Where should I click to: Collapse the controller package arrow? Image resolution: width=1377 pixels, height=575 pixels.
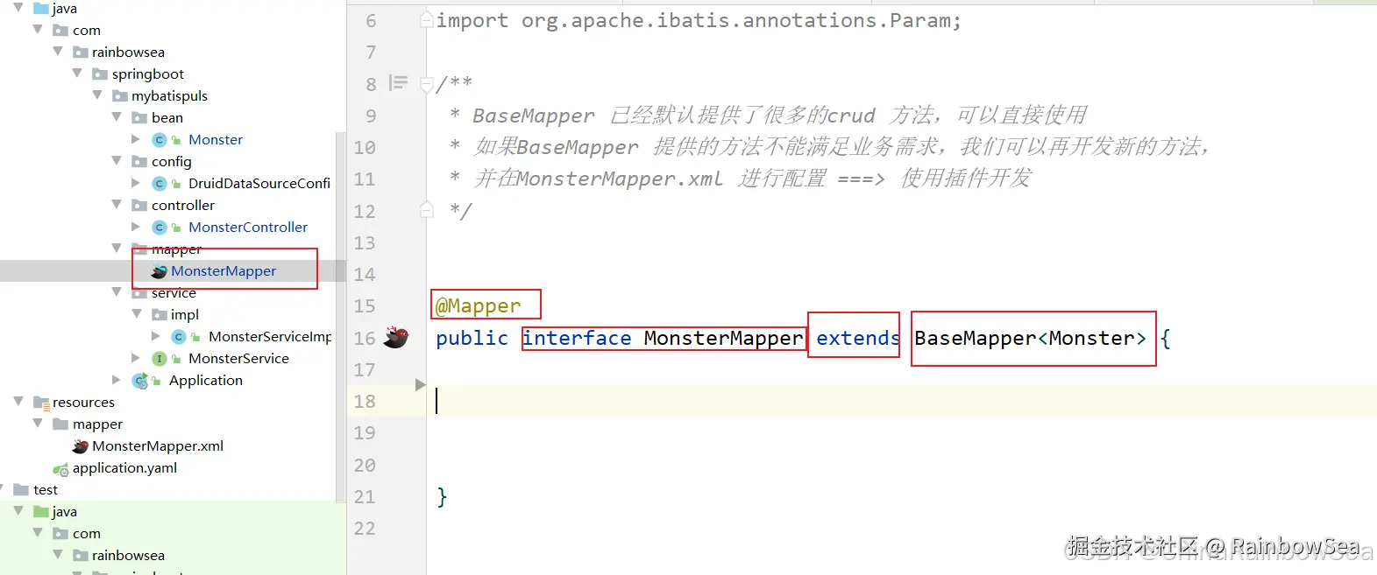[117, 205]
